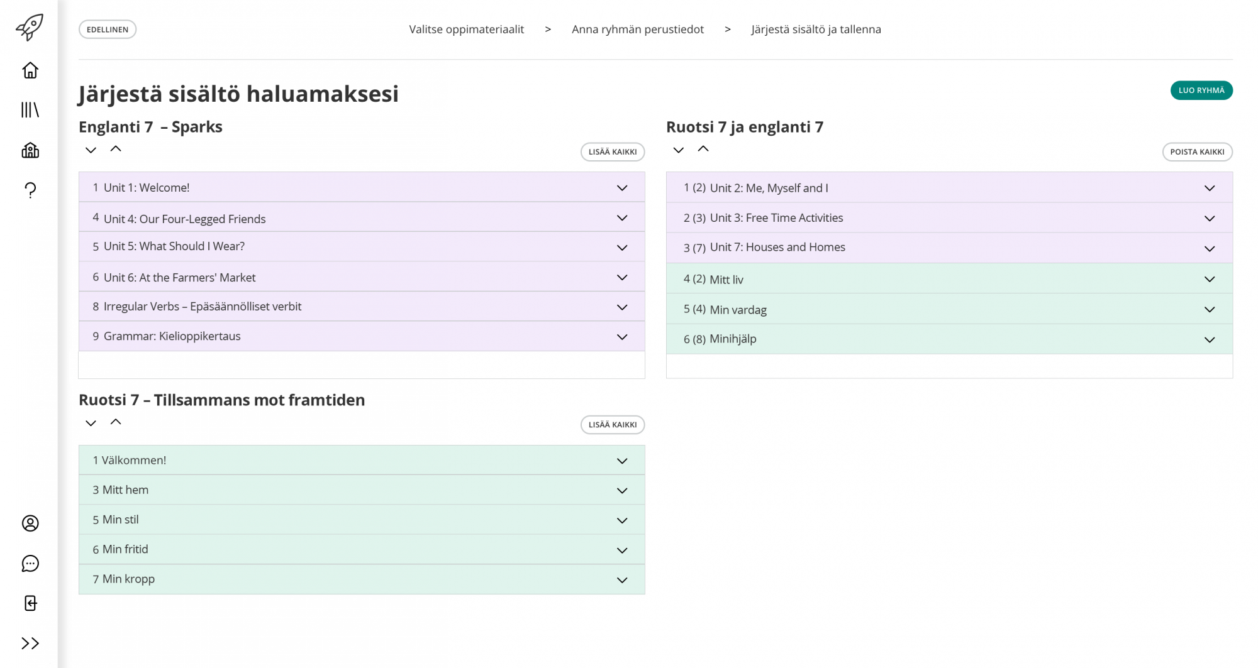
Task: Open the user profile icon
Action: [30, 523]
